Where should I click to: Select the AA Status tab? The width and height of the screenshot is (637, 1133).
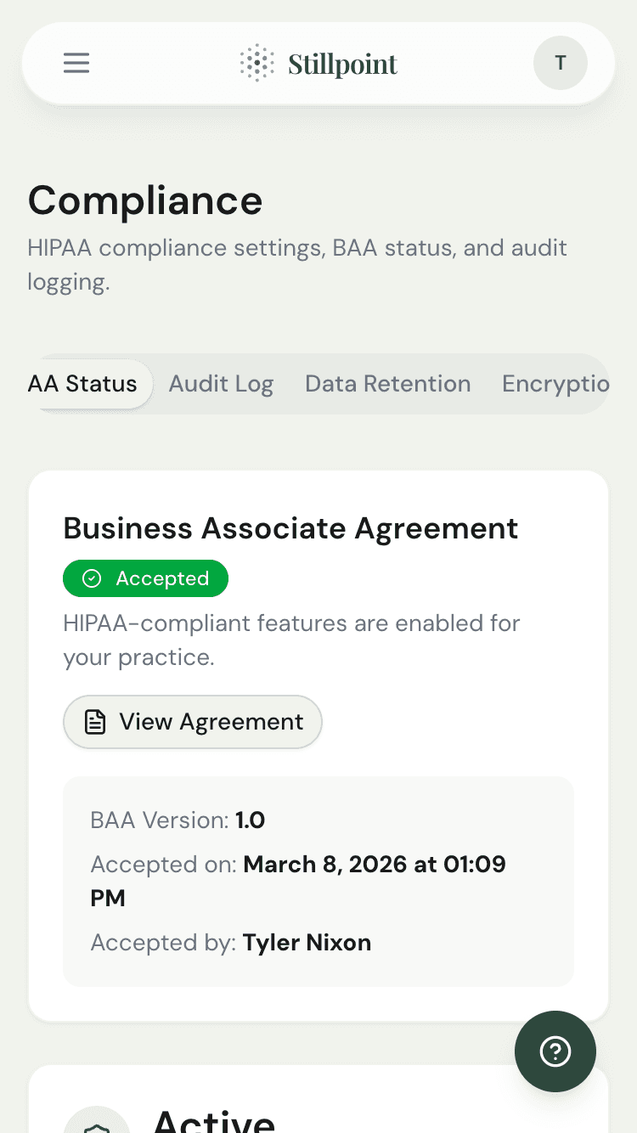pos(83,384)
